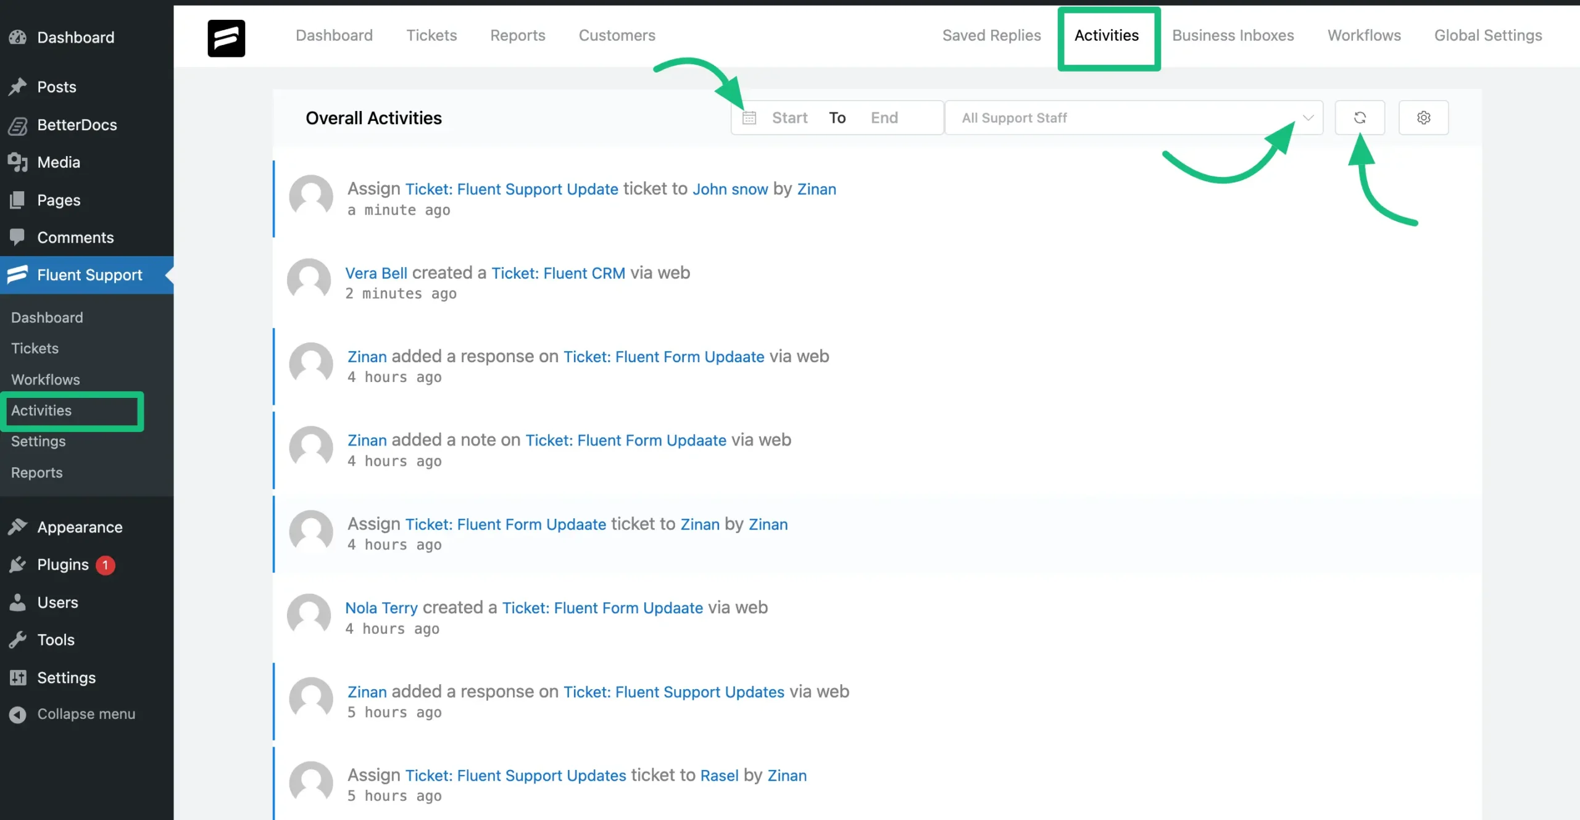Click the End date field
The width and height of the screenshot is (1580, 820).
tap(884, 118)
